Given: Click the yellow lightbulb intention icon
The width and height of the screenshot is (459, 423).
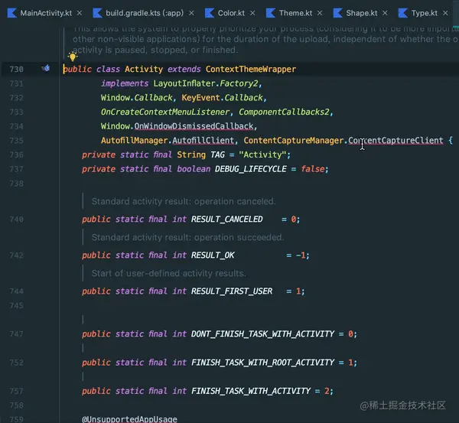Looking at the screenshot, I should (73, 56).
